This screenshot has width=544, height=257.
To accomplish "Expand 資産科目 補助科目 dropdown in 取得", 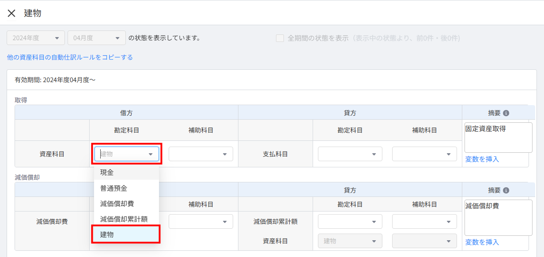I will pos(200,154).
